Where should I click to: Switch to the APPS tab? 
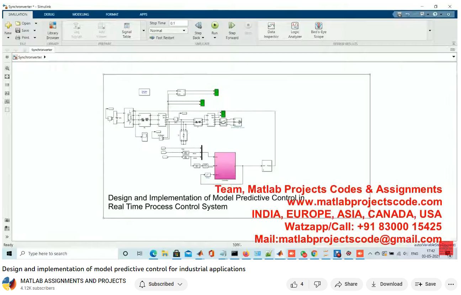tap(143, 15)
